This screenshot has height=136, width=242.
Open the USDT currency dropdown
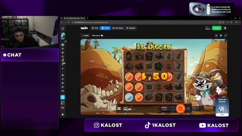point(208,27)
